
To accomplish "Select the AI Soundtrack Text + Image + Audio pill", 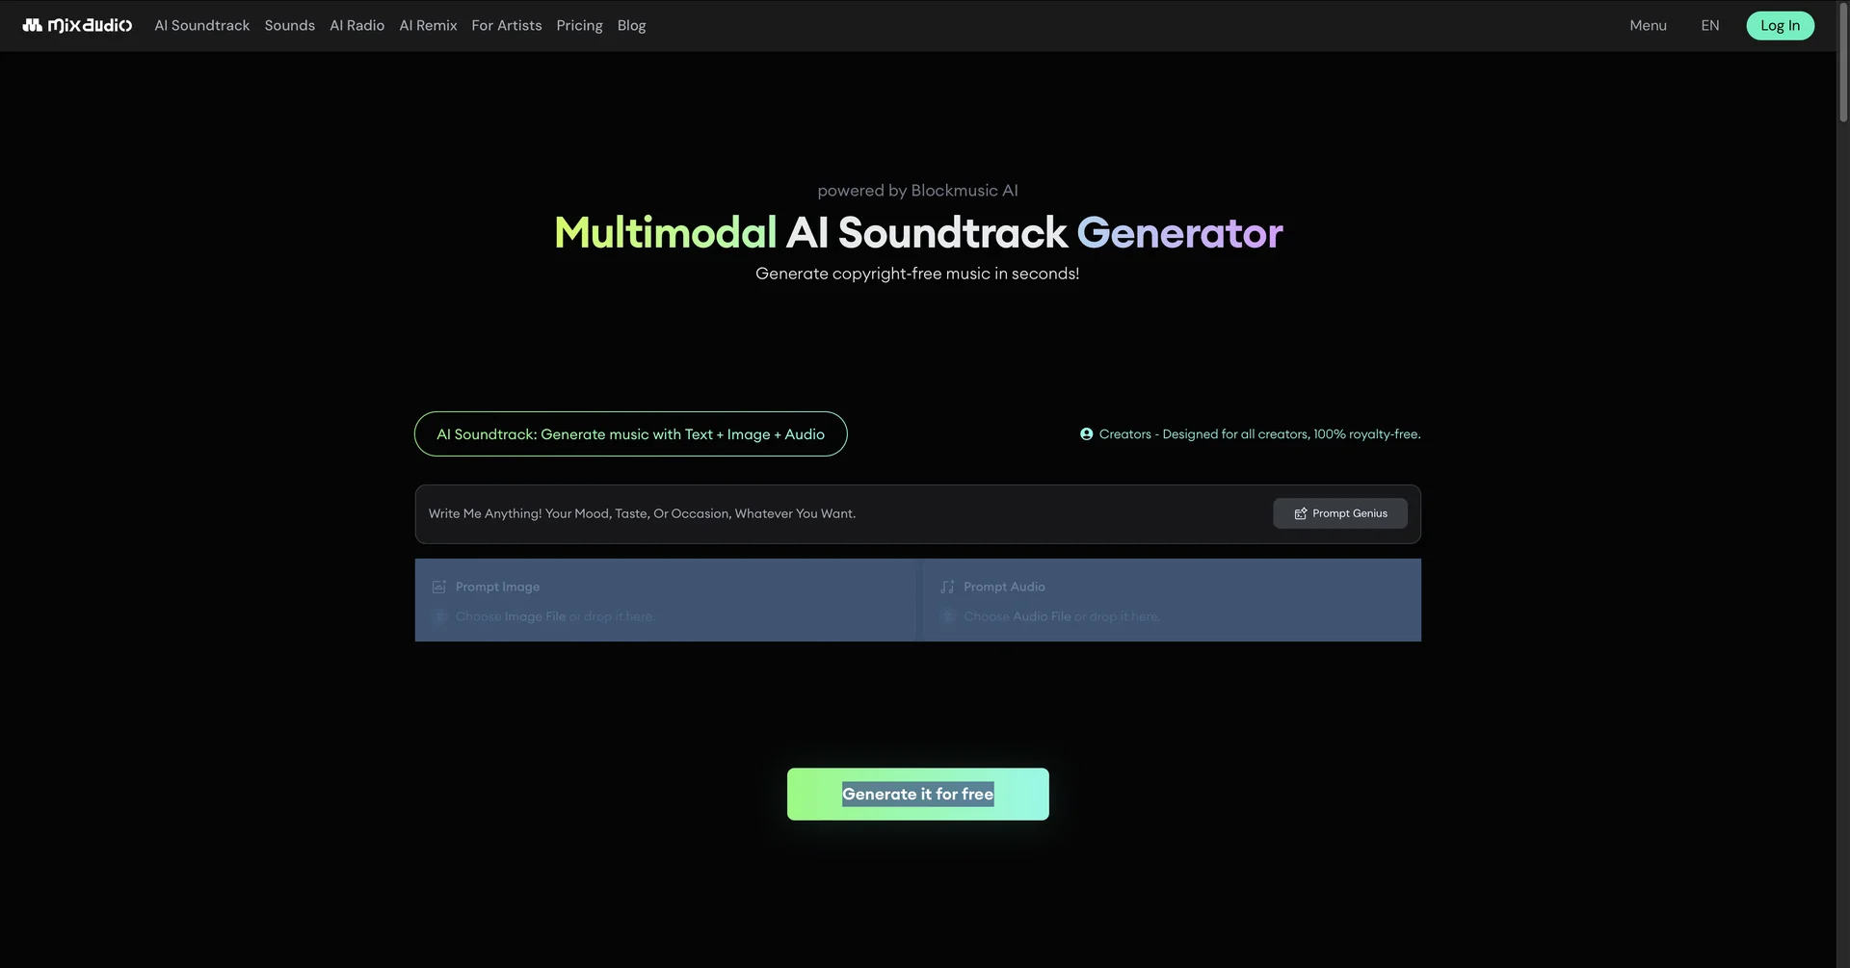I will click(631, 434).
